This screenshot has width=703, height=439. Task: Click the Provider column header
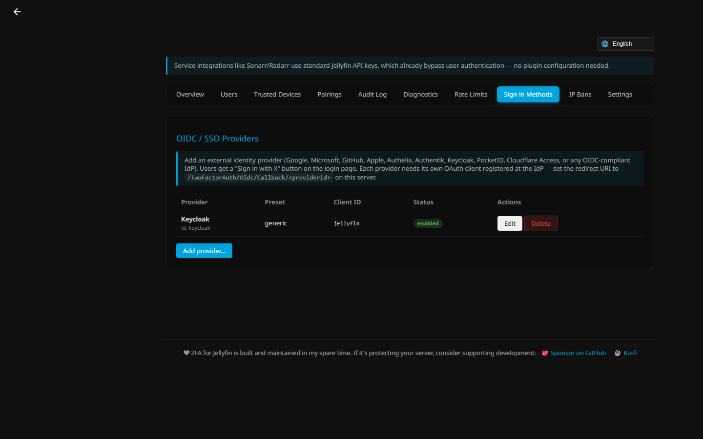point(194,202)
